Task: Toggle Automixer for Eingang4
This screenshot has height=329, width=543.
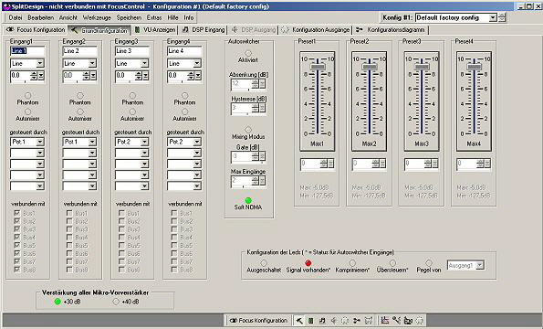Action: coord(185,111)
